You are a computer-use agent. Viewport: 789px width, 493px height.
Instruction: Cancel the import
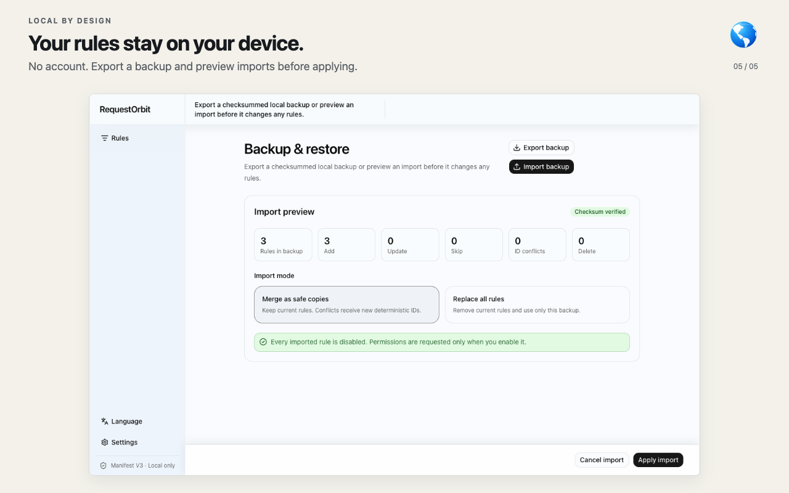coord(602,460)
